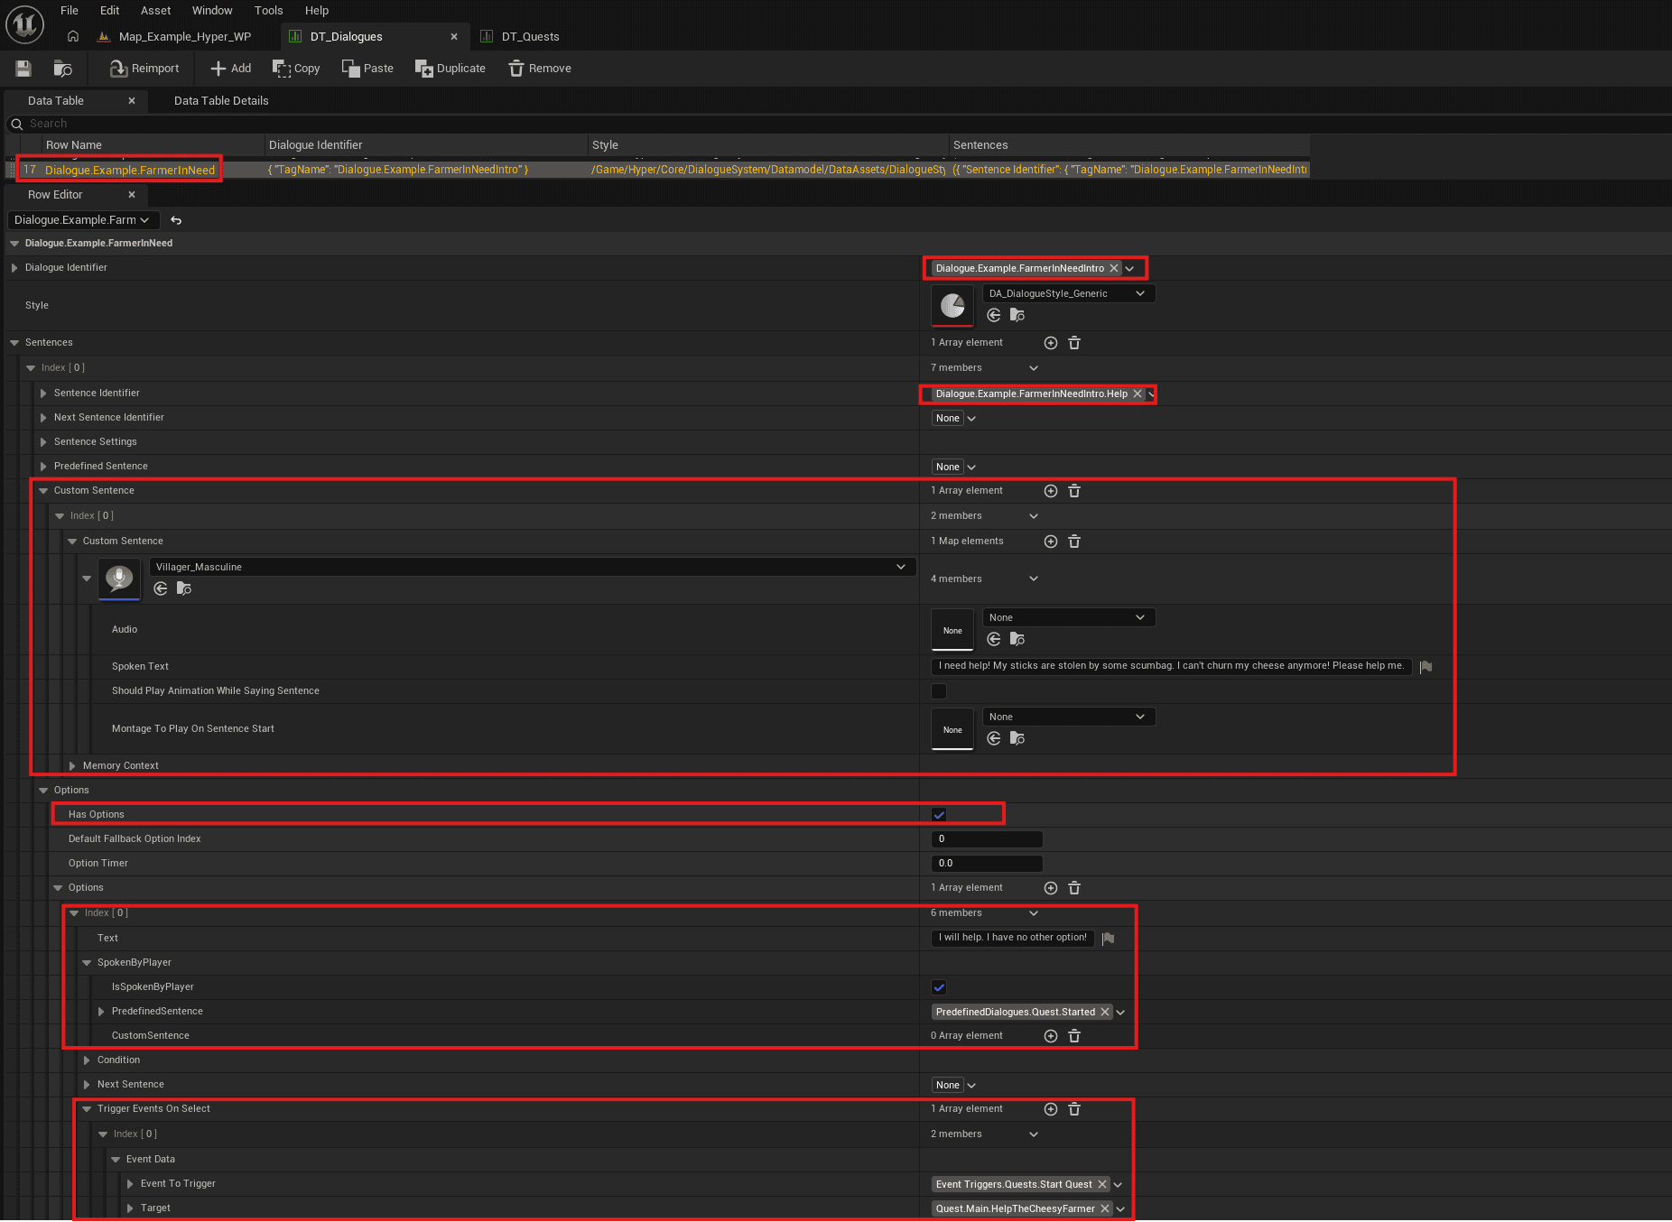Click the home icon in tab bar
The width and height of the screenshot is (1672, 1222).
click(x=73, y=36)
